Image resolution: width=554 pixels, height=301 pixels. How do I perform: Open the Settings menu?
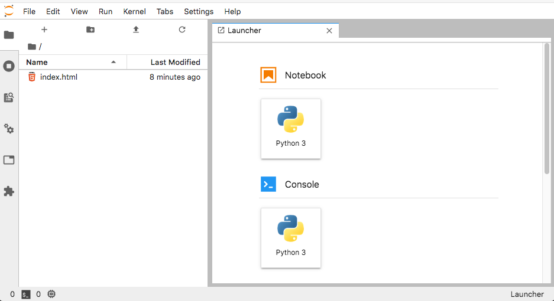tap(199, 11)
